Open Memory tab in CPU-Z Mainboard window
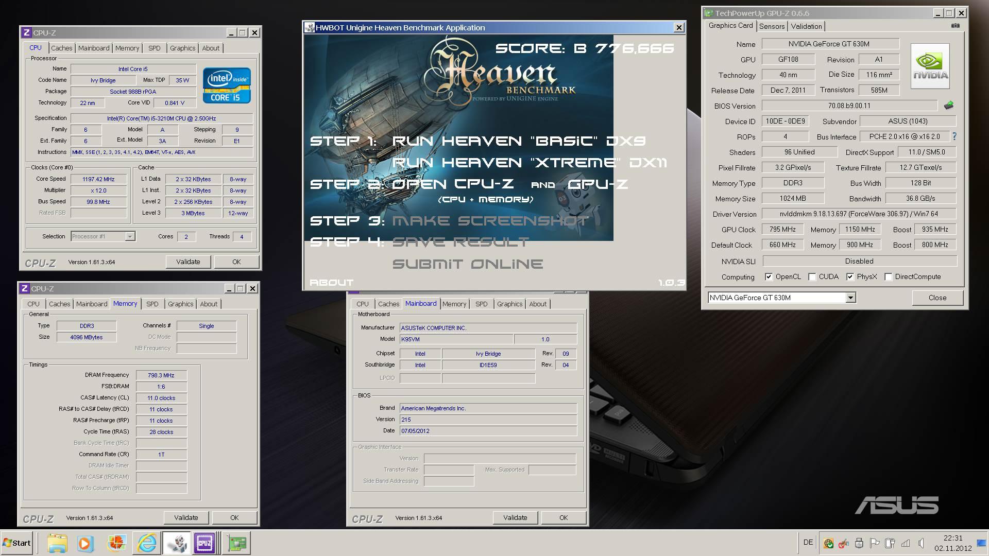This screenshot has width=989, height=556. point(454,304)
